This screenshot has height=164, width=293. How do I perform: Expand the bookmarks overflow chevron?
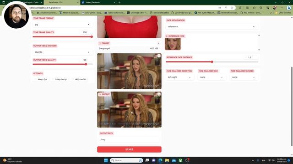(271, 13)
